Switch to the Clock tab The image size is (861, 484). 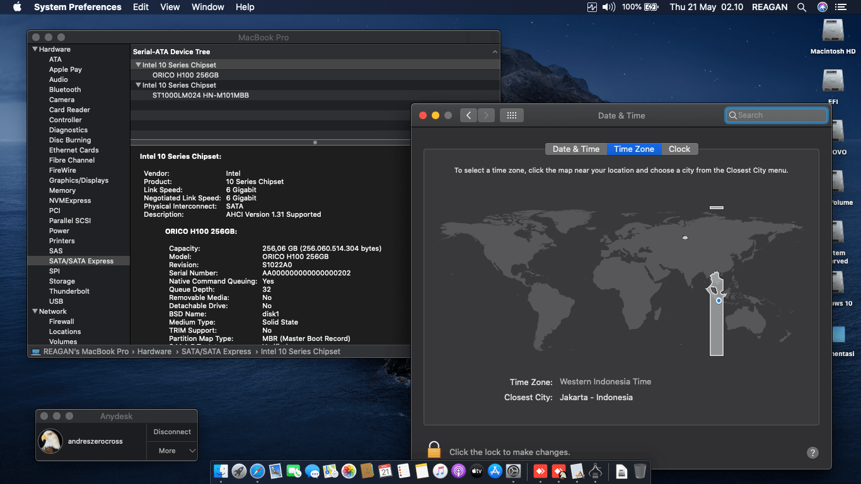click(x=679, y=149)
